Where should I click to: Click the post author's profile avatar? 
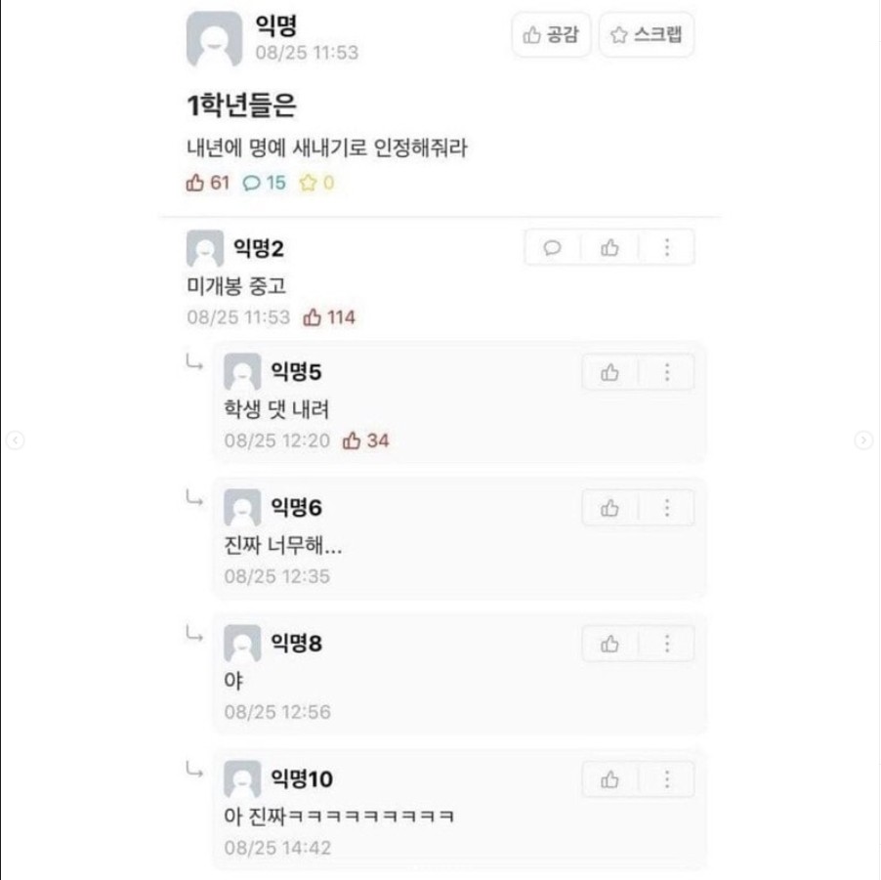click(x=214, y=39)
